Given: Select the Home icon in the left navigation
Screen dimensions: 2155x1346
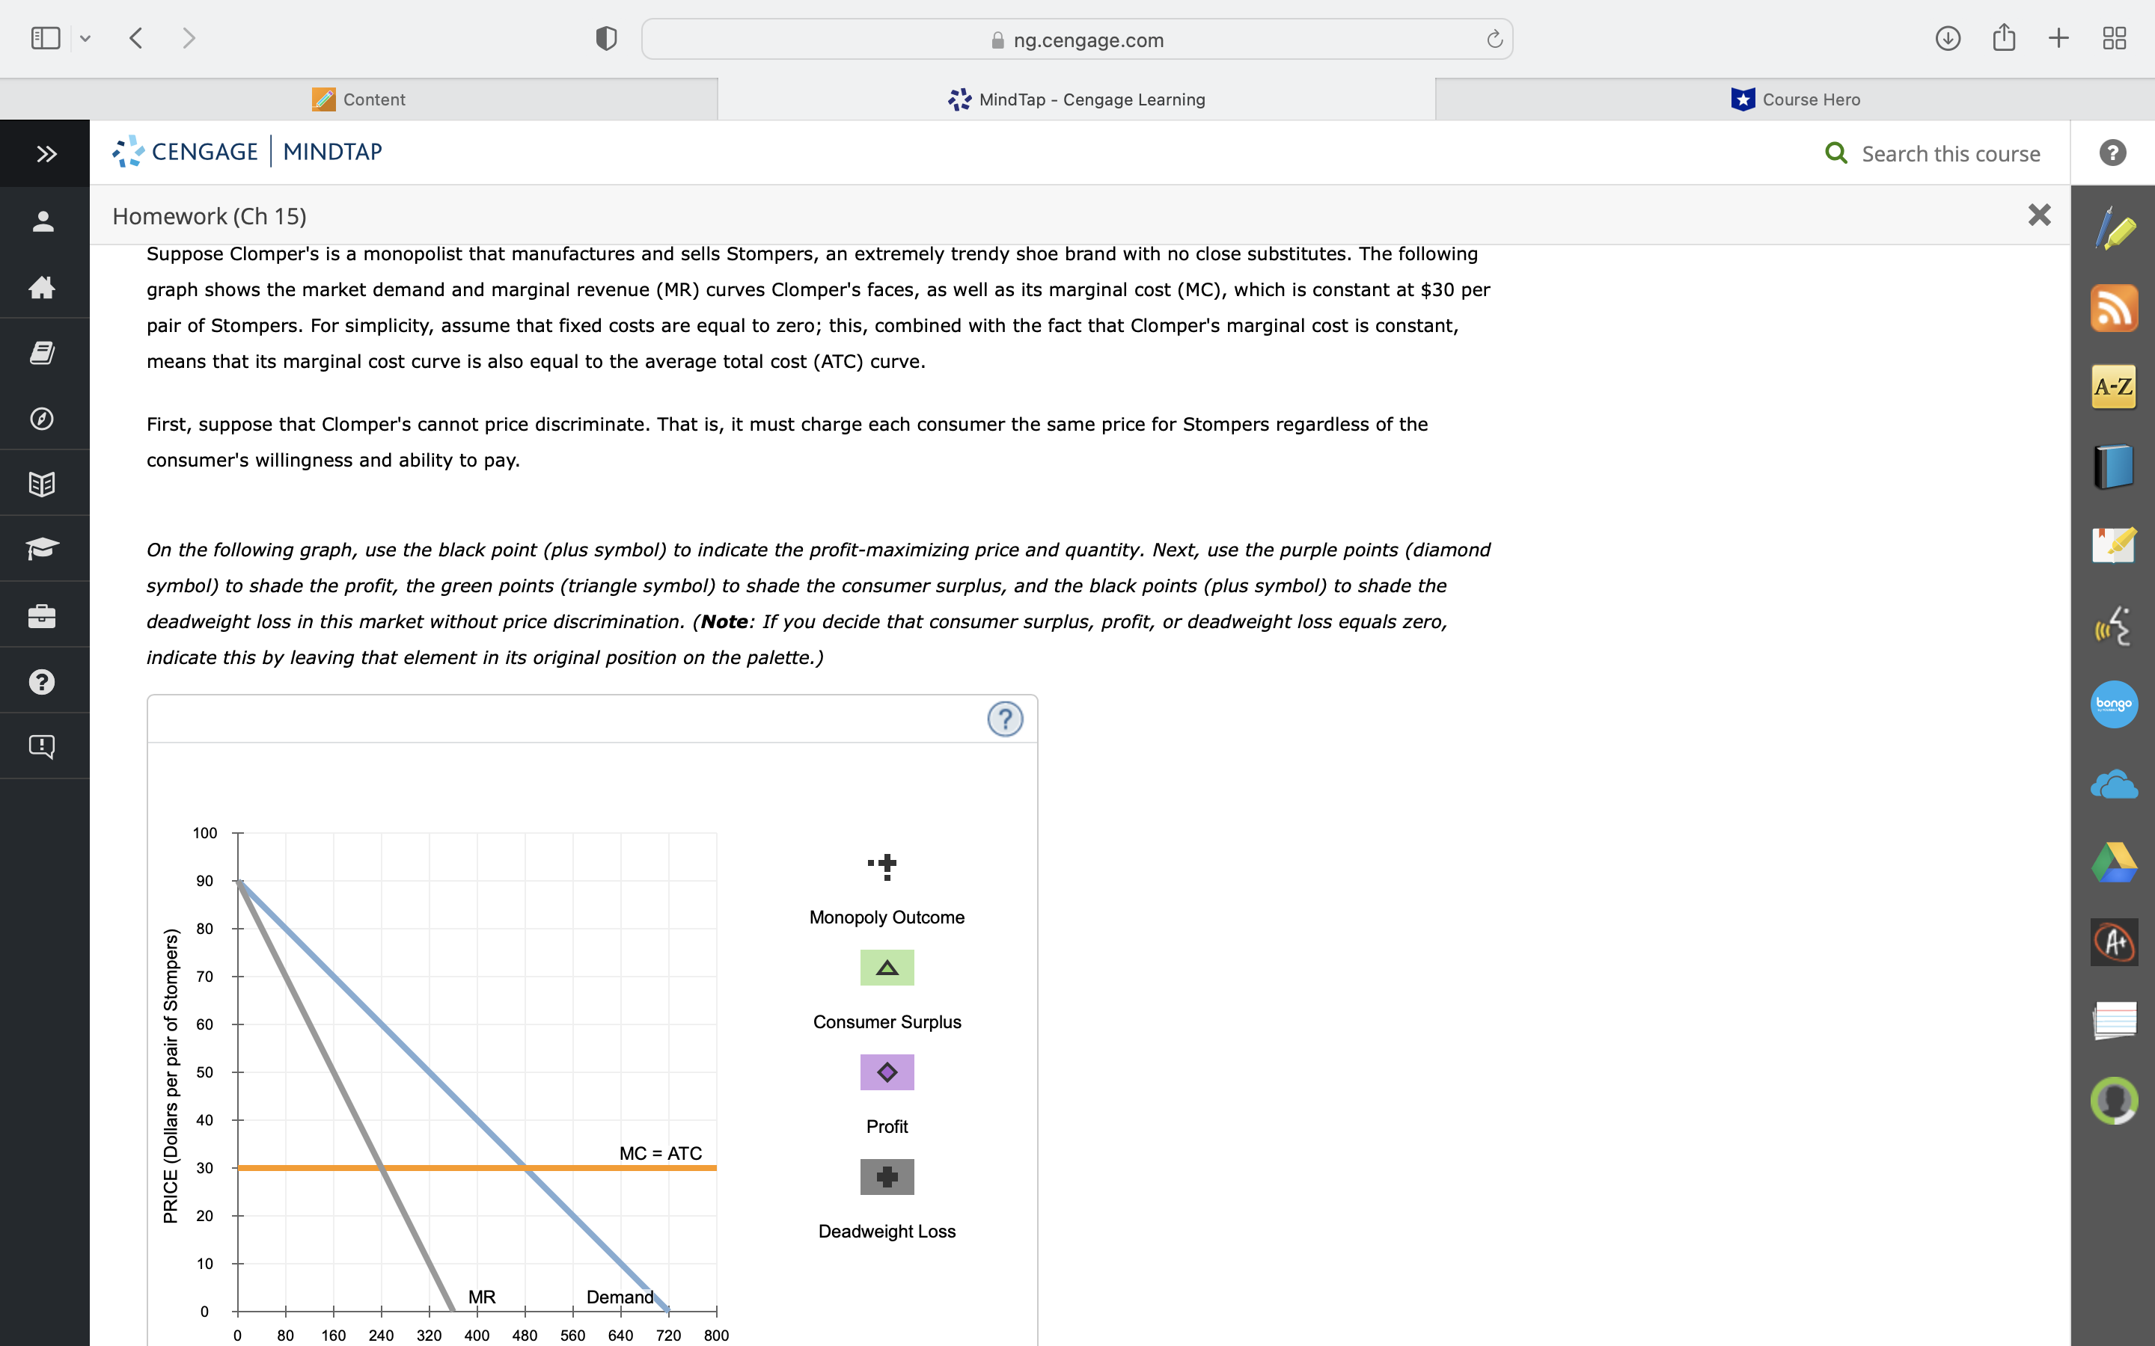Looking at the screenshot, I should [x=43, y=288].
